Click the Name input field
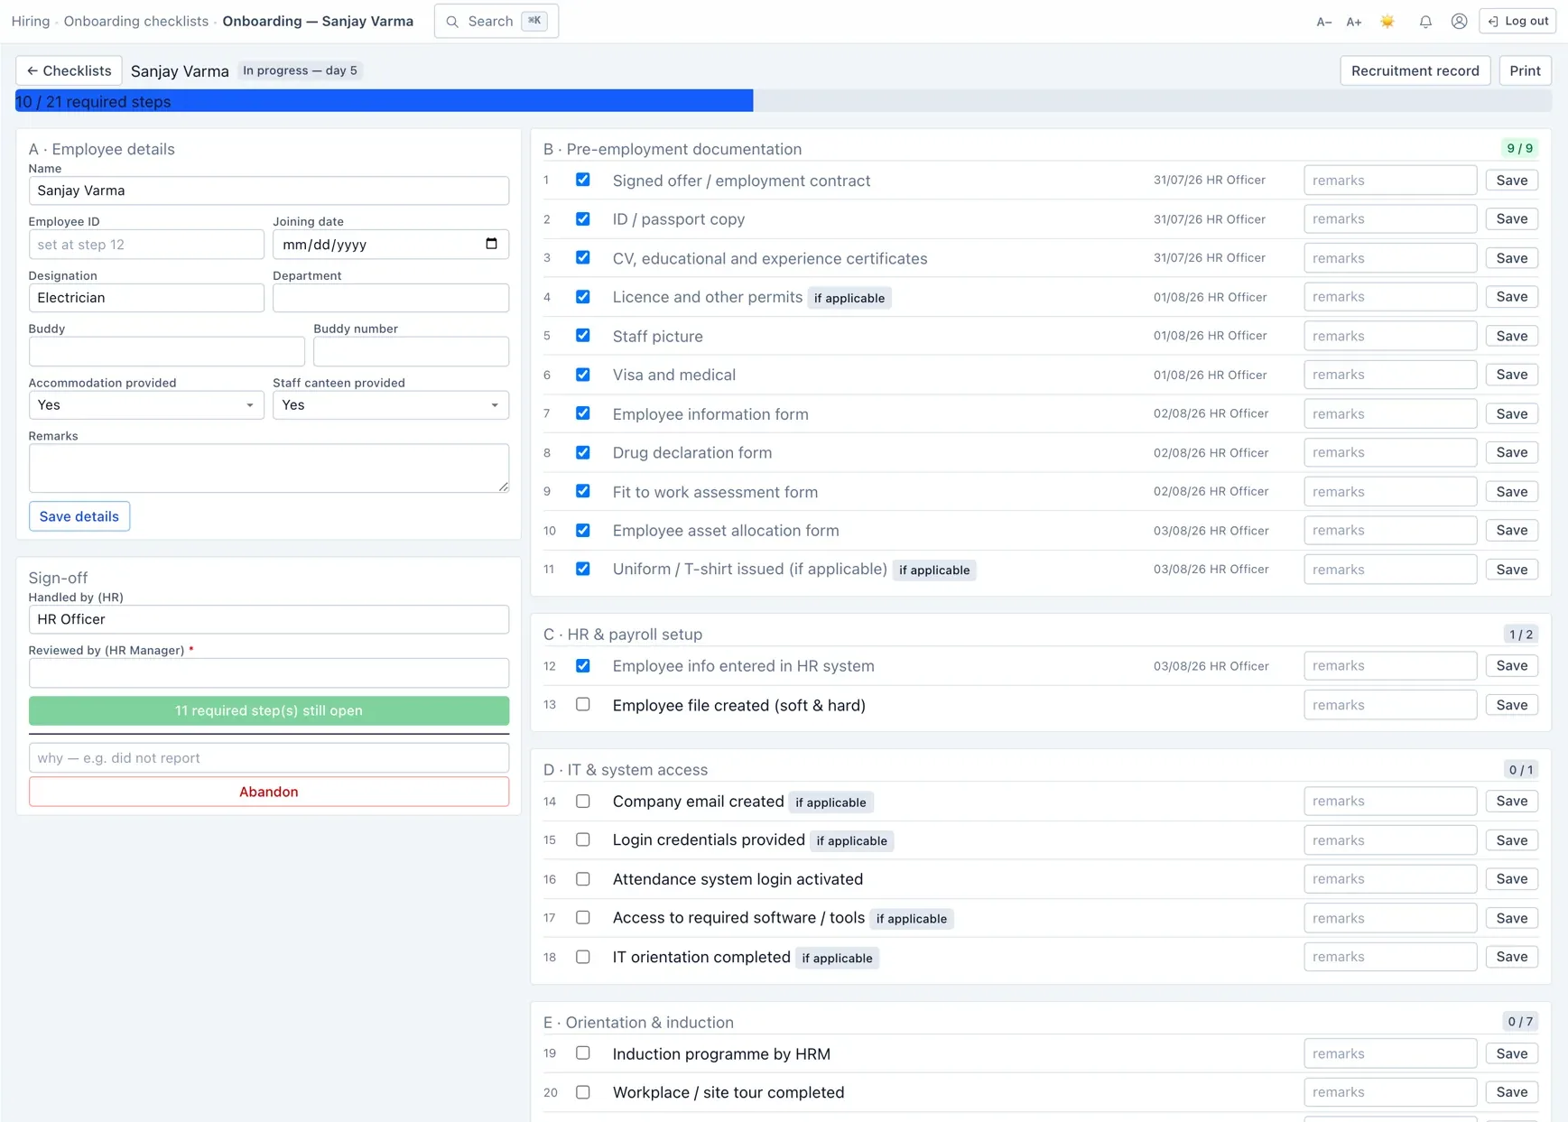Image resolution: width=1568 pixels, height=1122 pixels. pos(269,190)
